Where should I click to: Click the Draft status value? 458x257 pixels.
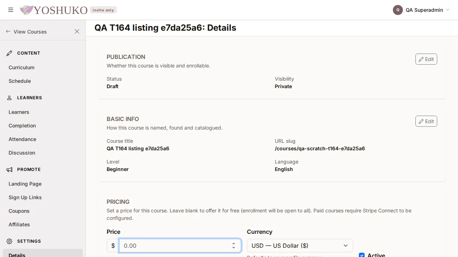(112, 86)
